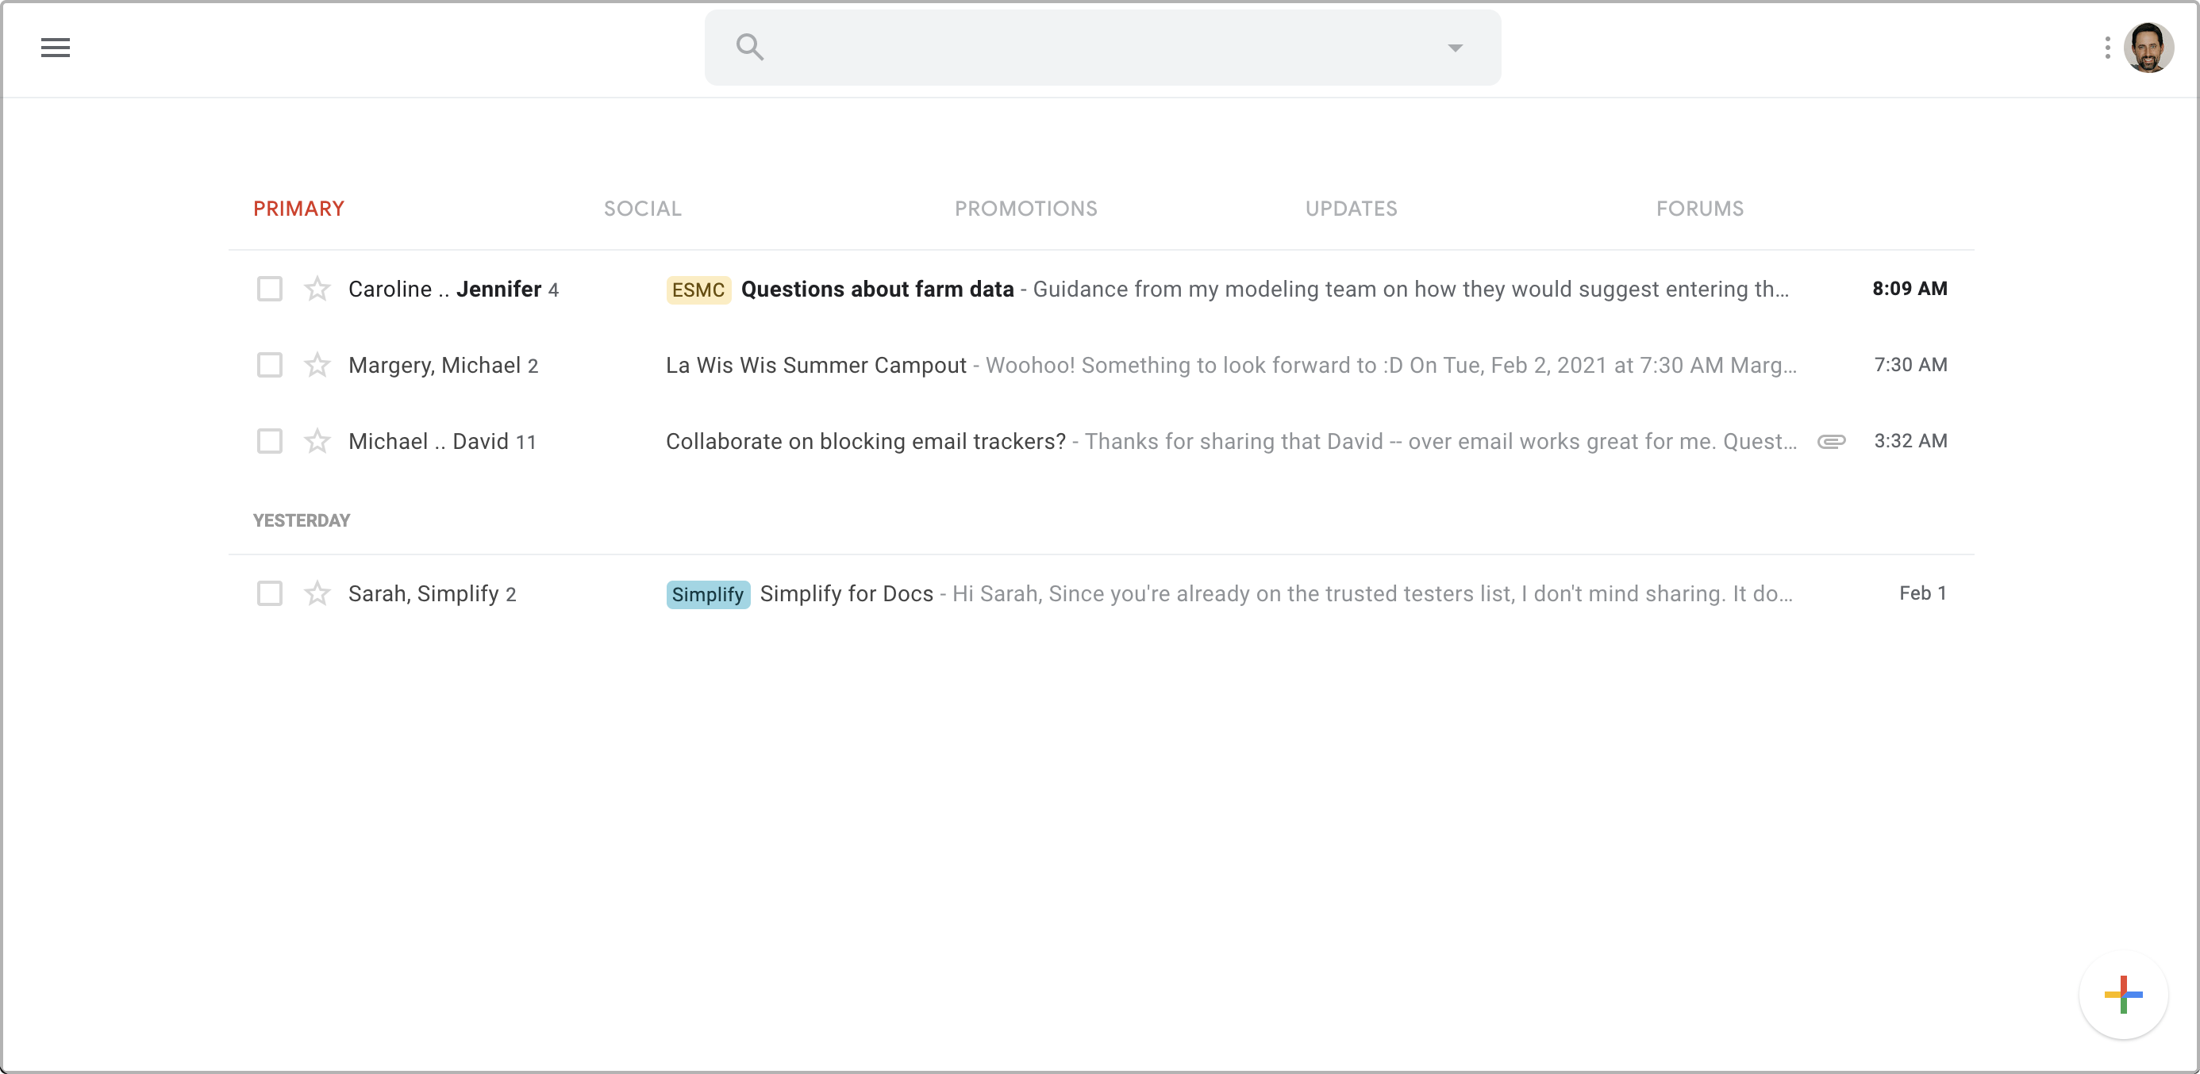Image resolution: width=2200 pixels, height=1074 pixels.
Task: Switch to the Social tab
Action: click(641, 209)
